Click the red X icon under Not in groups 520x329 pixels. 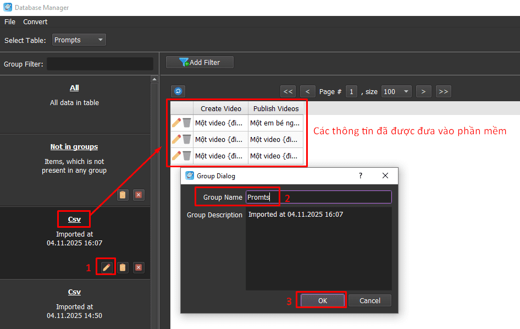click(139, 195)
